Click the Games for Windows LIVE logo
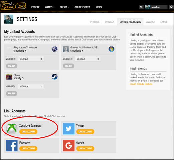This screenshot has width=174, height=160. (112, 49)
